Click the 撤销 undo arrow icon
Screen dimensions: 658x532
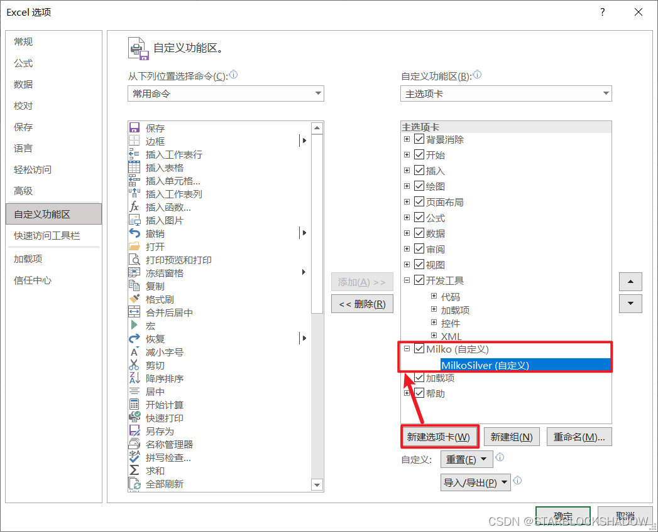pos(134,233)
